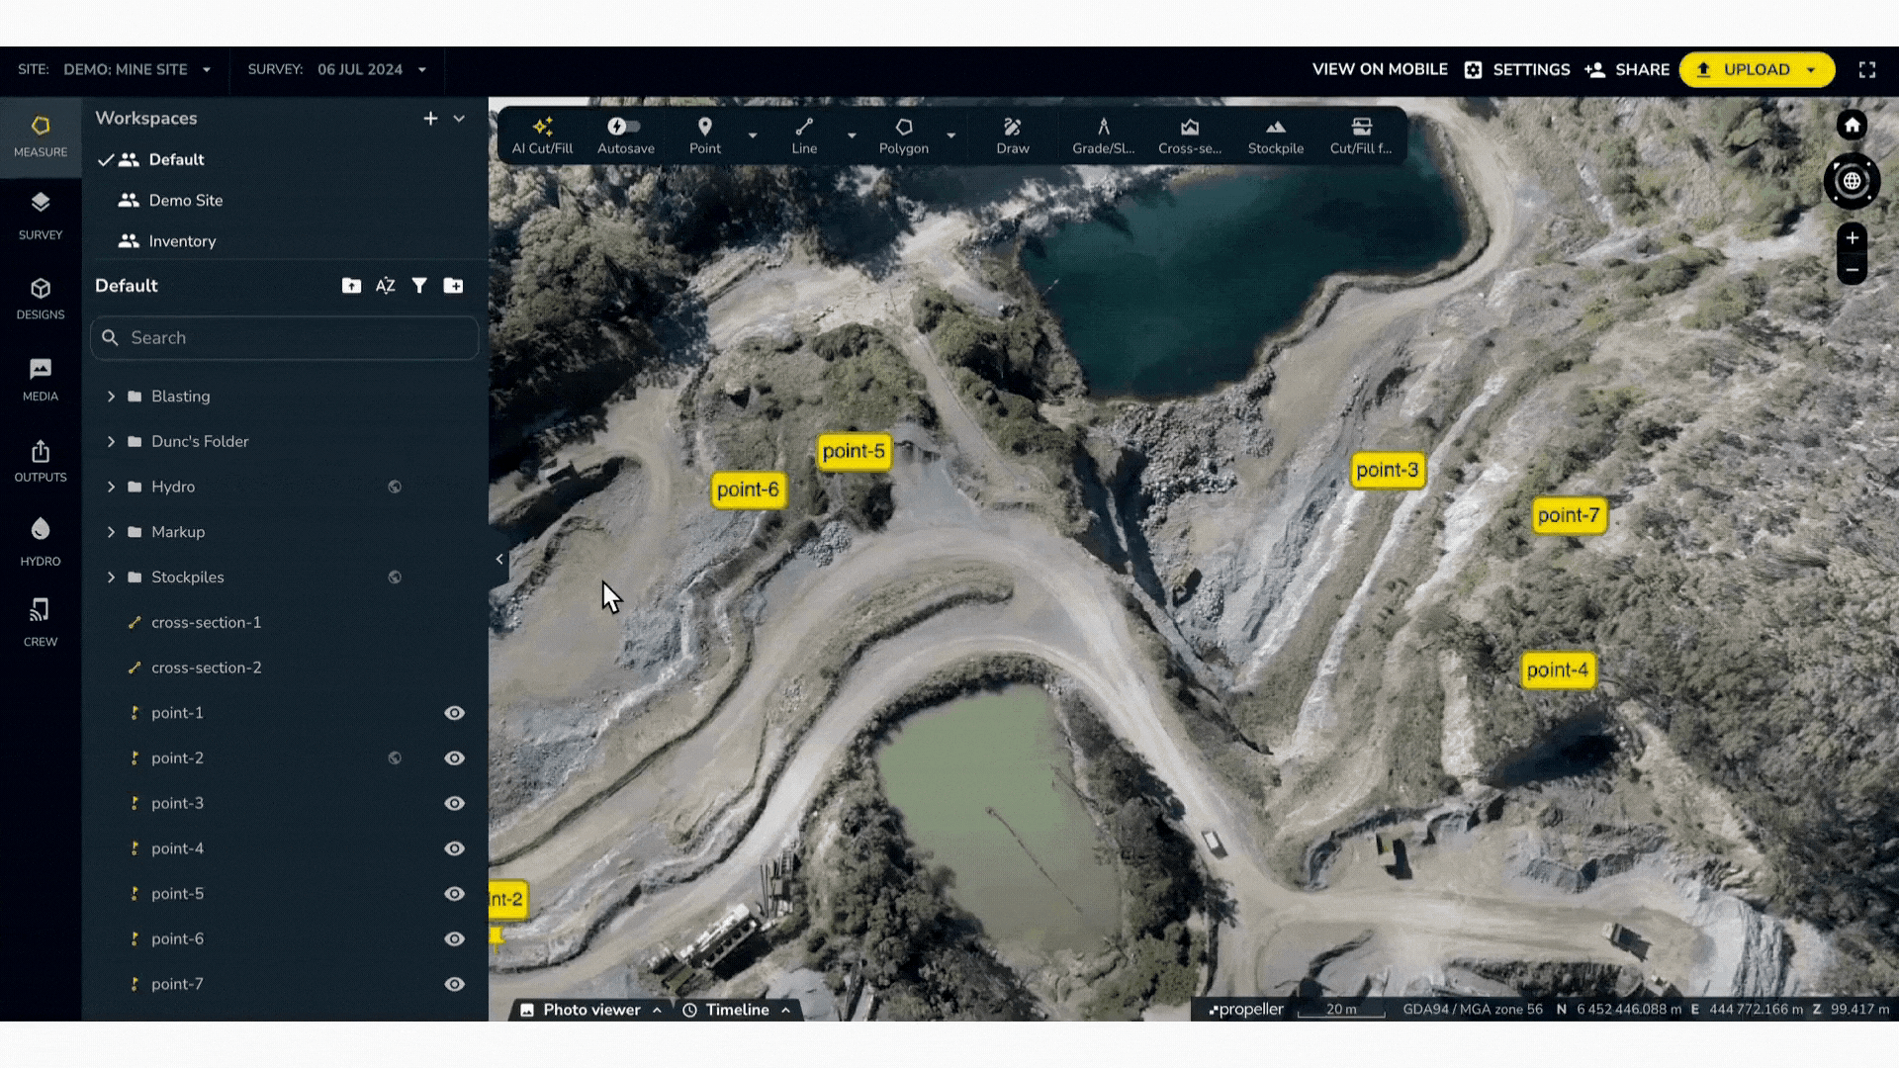Toggle visibility of point-6
The height and width of the screenshot is (1068, 1899).
454,939
